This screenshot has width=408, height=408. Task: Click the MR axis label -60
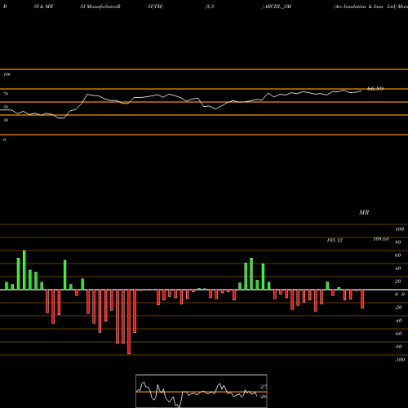pos(398,334)
